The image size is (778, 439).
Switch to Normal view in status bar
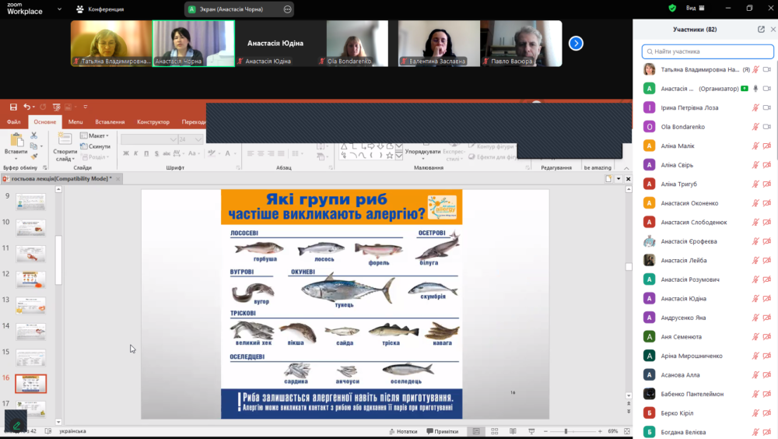(x=476, y=431)
